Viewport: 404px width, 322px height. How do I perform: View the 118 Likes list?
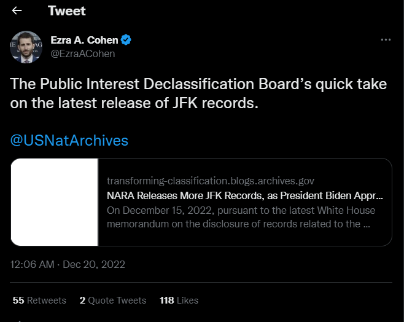click(x=179, y=300)
